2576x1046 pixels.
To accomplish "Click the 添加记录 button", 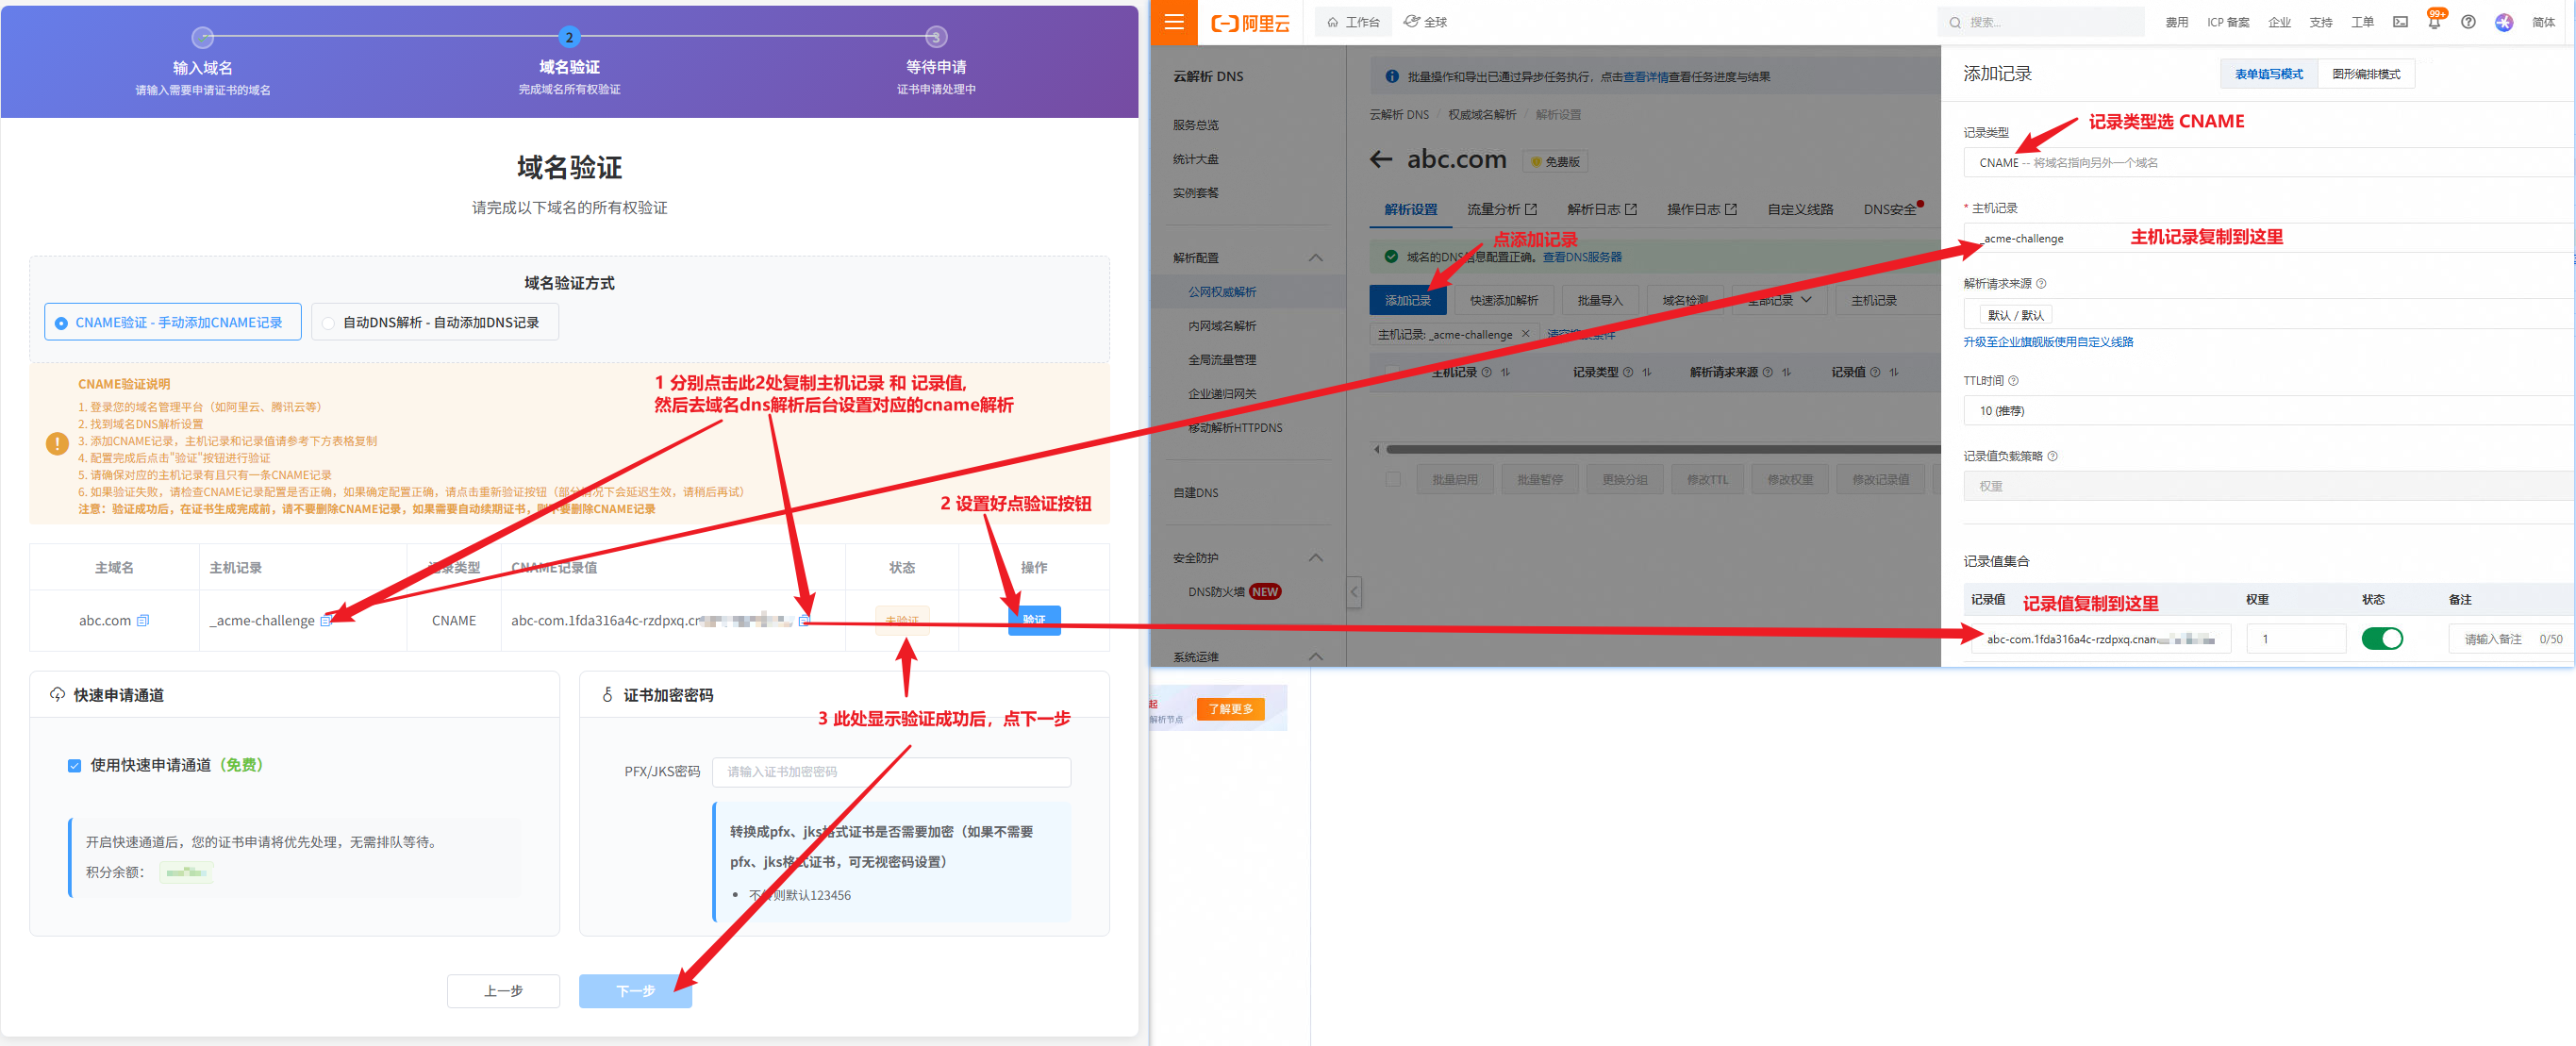I will tap(1407, 300).
